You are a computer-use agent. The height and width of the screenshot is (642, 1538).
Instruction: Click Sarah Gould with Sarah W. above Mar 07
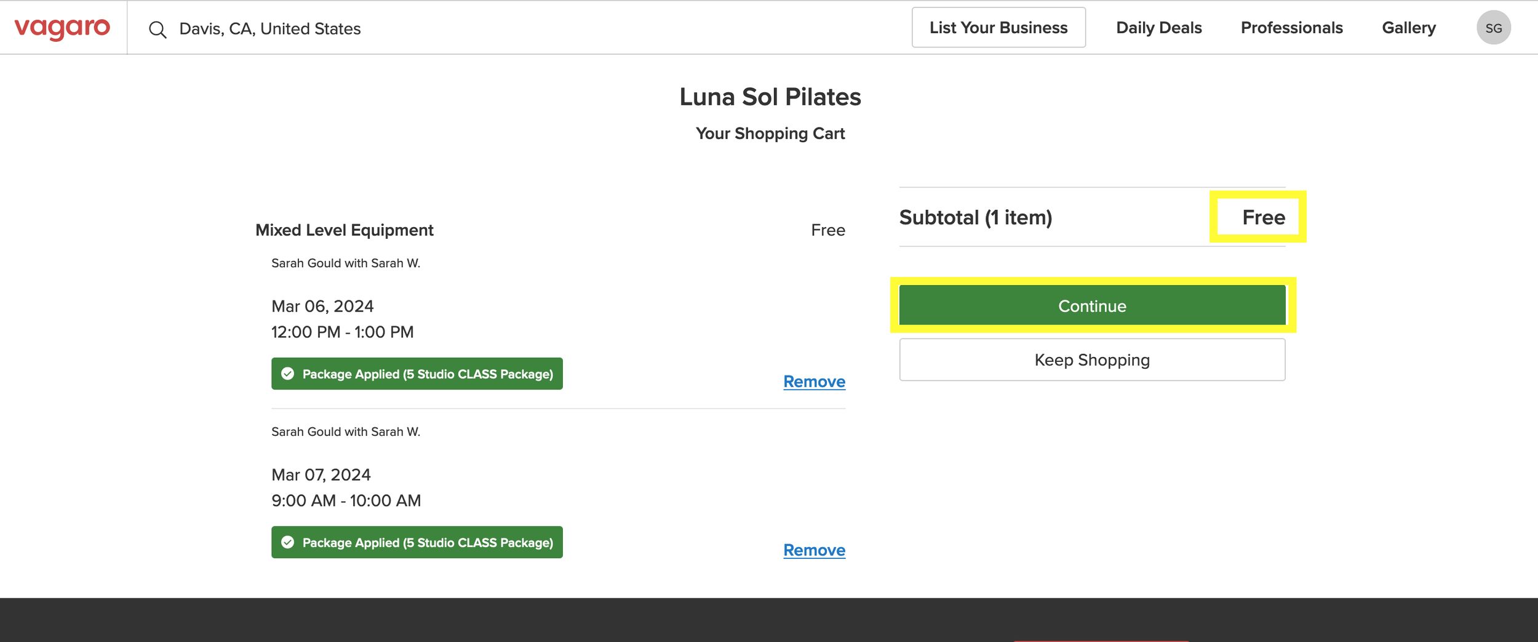pyautogui.click(x=346, y=432)
